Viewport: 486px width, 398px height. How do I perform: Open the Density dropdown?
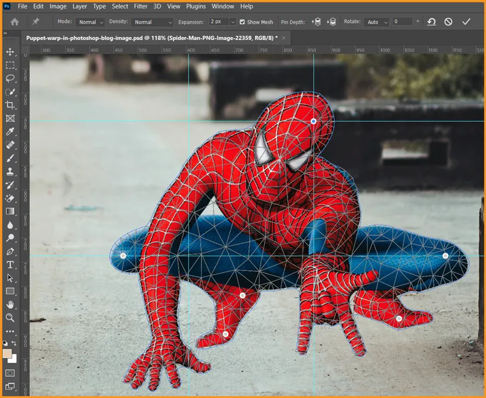[152, 22]
